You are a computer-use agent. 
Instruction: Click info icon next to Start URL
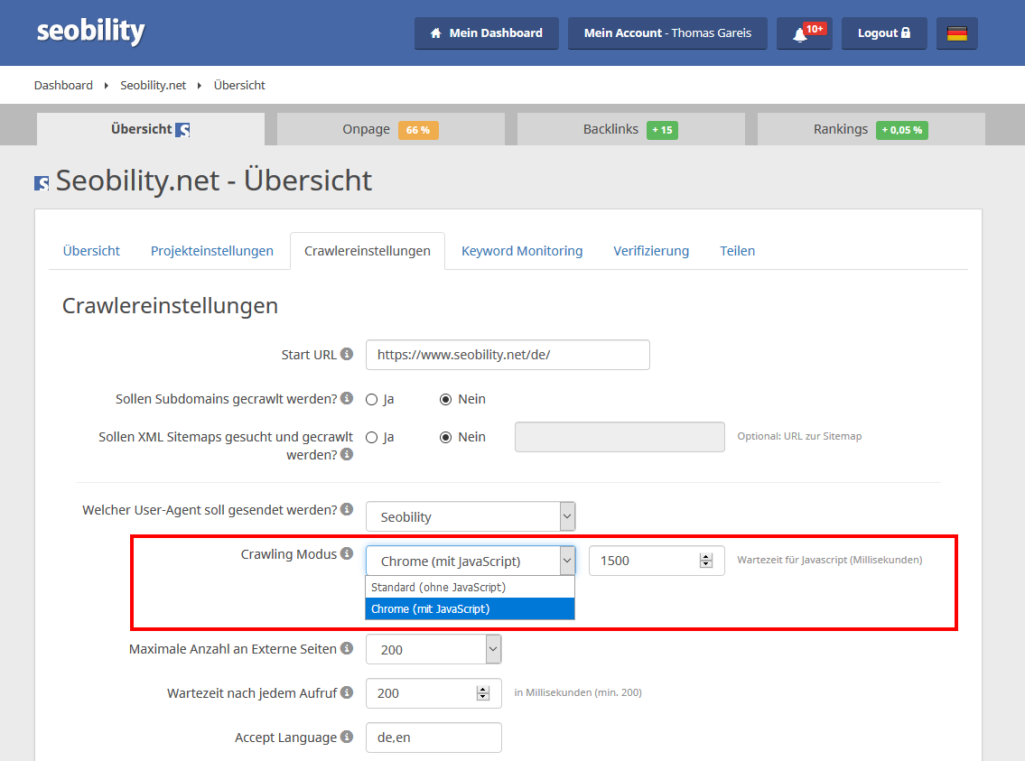(347, 354)
